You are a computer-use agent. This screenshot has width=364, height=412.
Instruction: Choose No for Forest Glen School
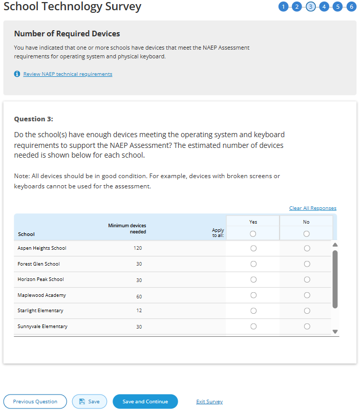click(307, 264)
